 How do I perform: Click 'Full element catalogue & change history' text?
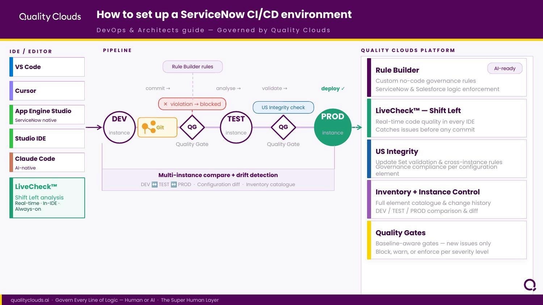pyautogui.click(x=433, y=203)
